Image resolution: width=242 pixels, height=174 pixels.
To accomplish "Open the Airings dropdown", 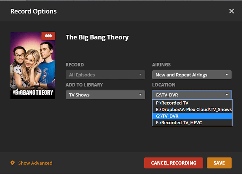I will pos(192,75).
